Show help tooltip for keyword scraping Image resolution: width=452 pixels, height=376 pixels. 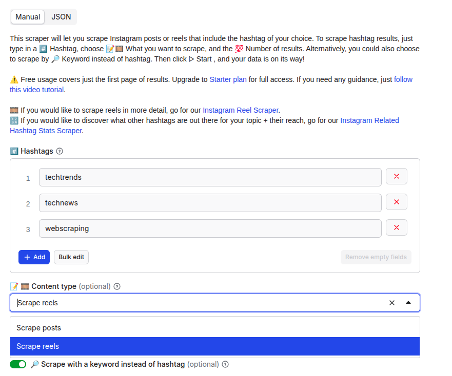coord(225,365)
